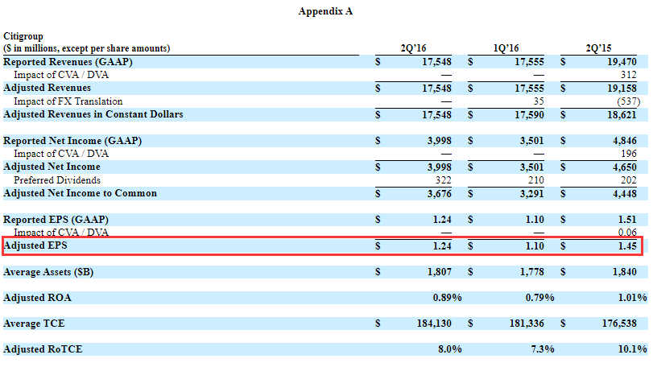Viewport: 653px width, 367px height.
Task: Select the Adjusted Net Income row label
Action: tap(52, 167)
